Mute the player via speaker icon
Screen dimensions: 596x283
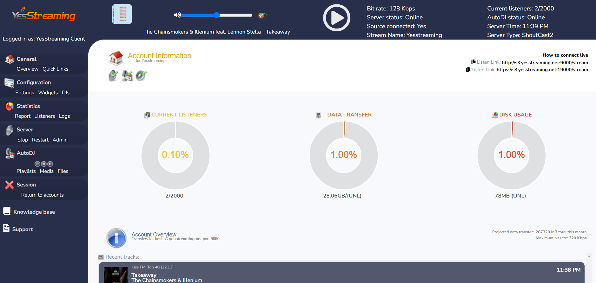177,15
